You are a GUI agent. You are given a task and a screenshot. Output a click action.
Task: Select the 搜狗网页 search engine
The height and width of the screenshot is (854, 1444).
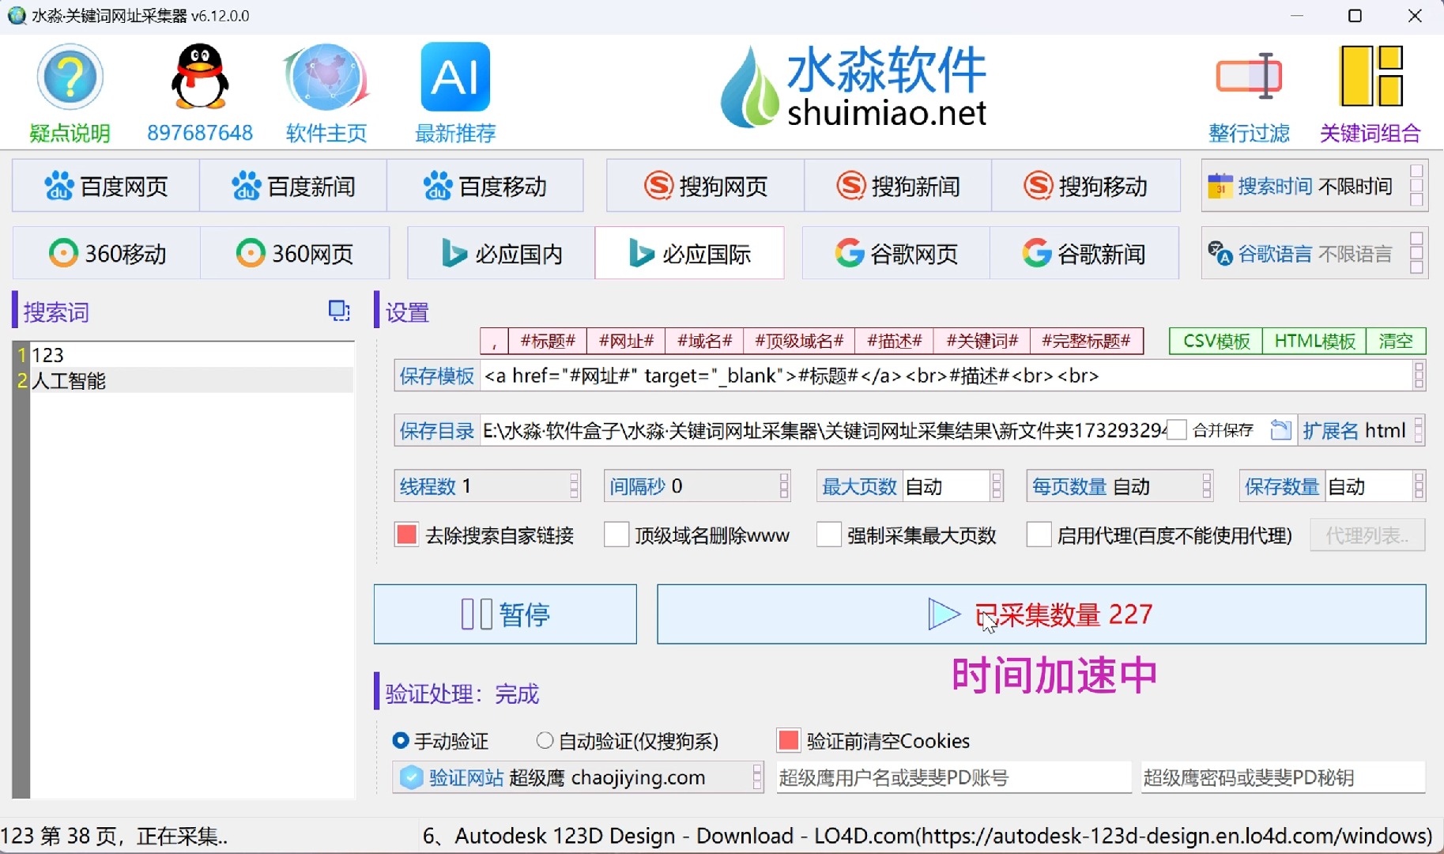pos(705,186)
